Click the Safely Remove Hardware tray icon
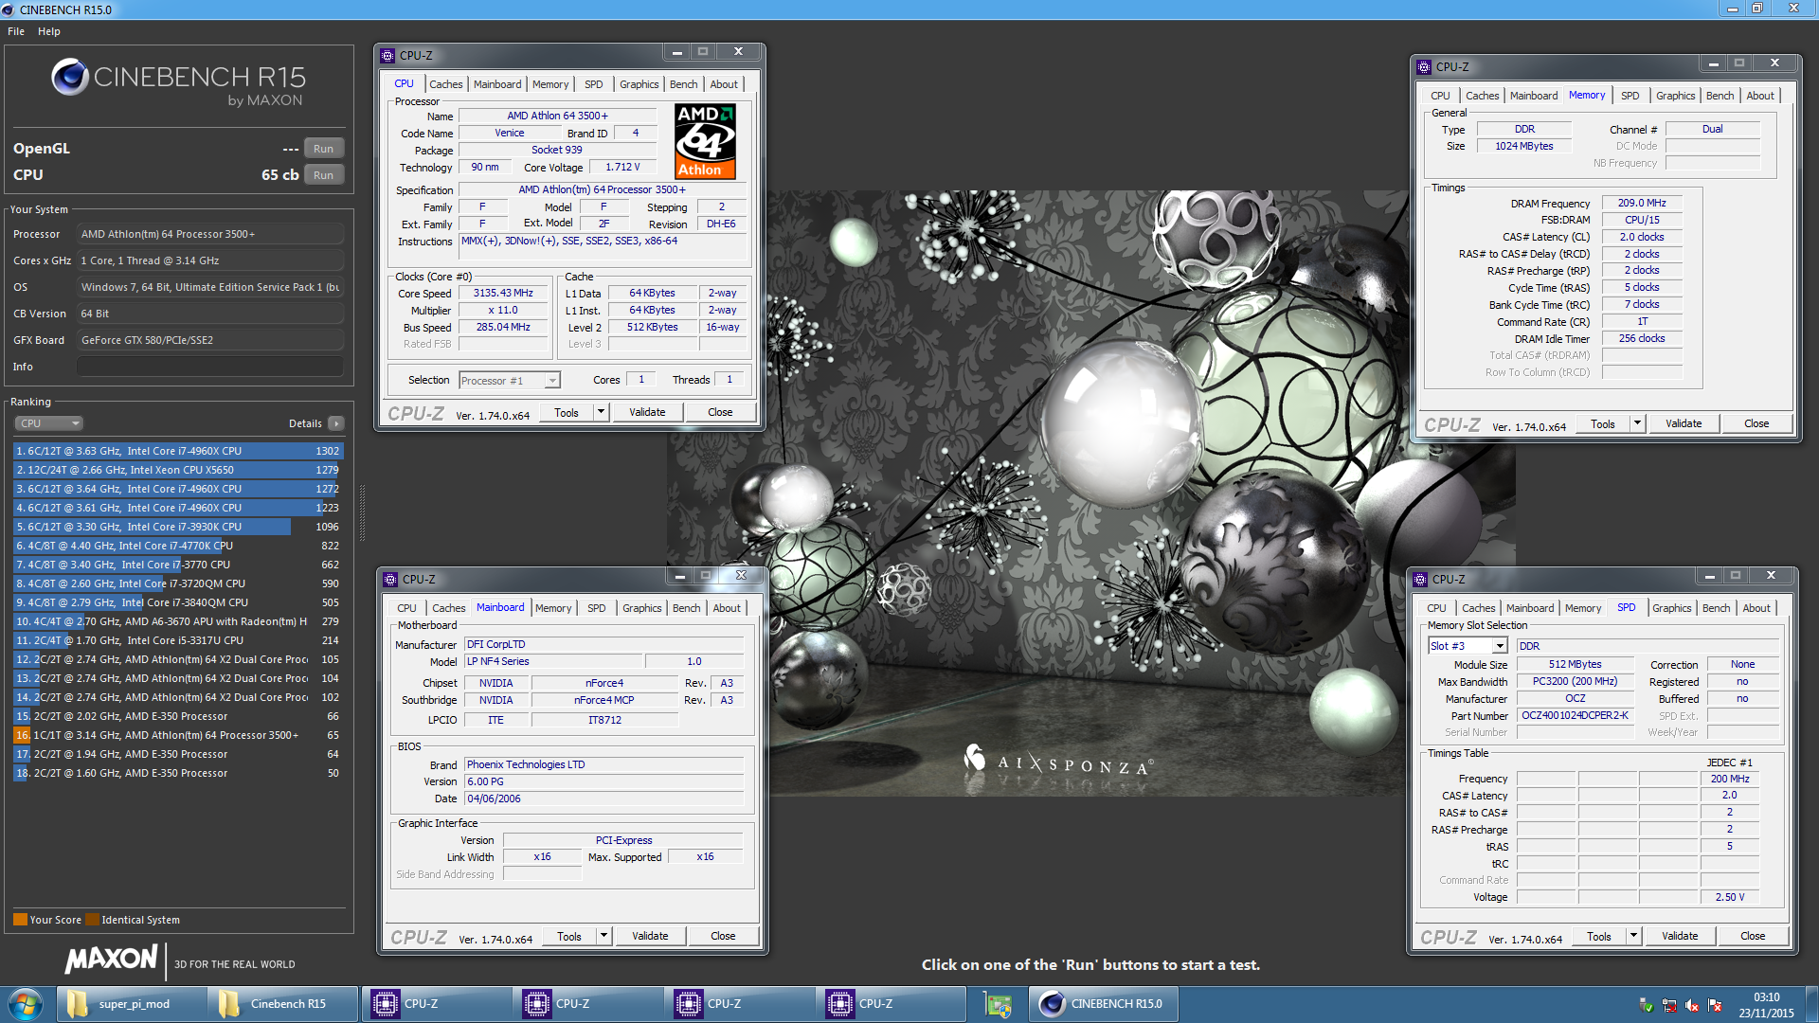1819x1023 pixels. [1646, 1005]
